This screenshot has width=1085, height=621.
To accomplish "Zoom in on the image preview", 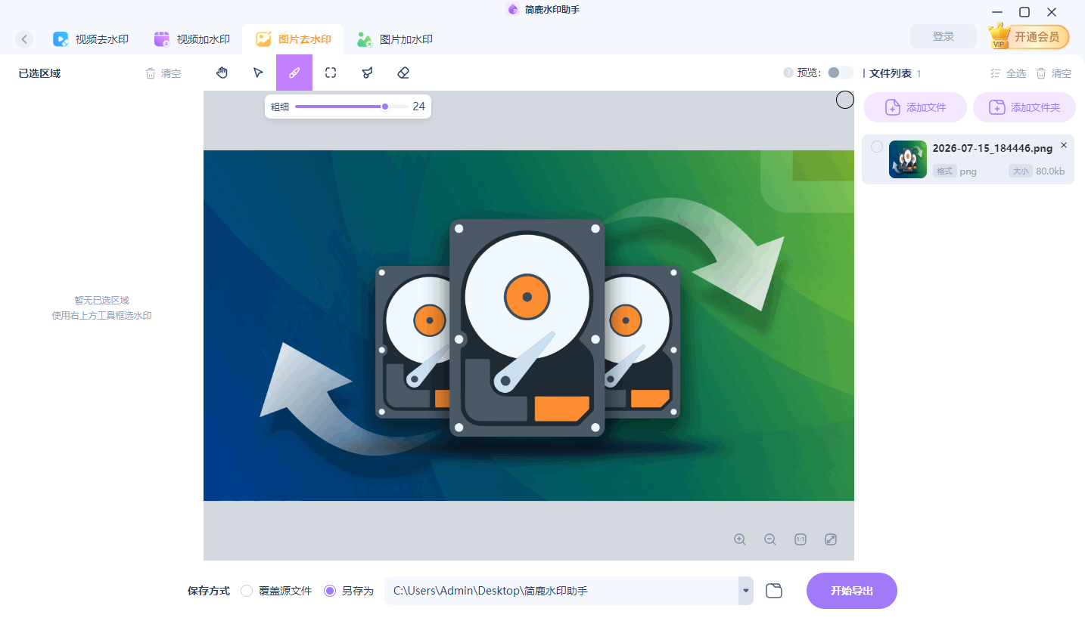I will tap(740, 539).
